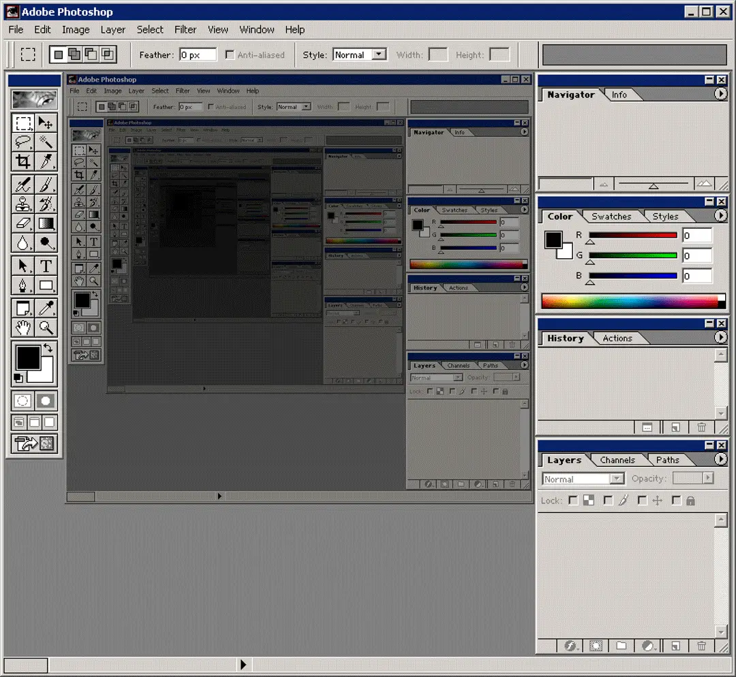The height and width of the screenshot is (677, 736).
Task: Enable the Anti-aliased checkbox
Action: [x=230, y=55]
